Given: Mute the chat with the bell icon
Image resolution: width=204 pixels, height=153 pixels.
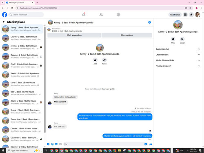Looking at the screenshot, I should click(x=173, y=39).
